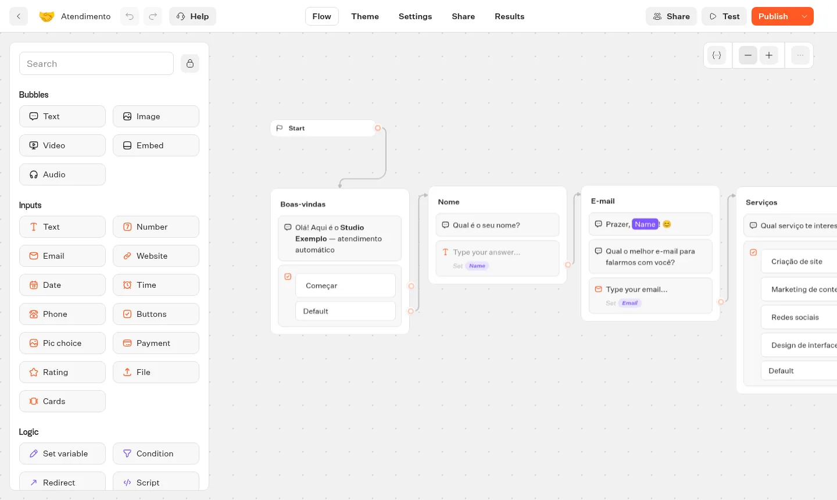The width and height of the screenshot is (837, 500).
Task: Expand the Publish dropdown arrow
Action: [x=804, y=16]
